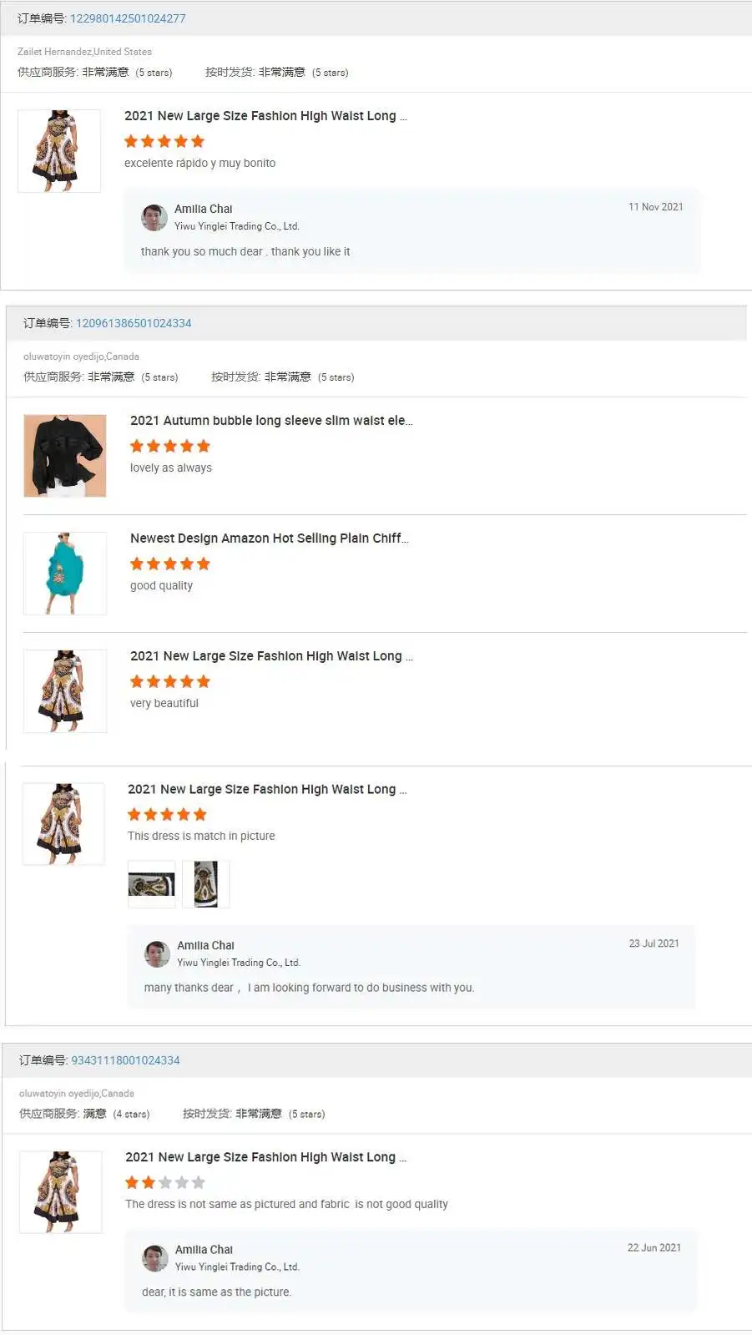
Task: Click five-star rating above 'good quality'
Action: coord(170,564)
